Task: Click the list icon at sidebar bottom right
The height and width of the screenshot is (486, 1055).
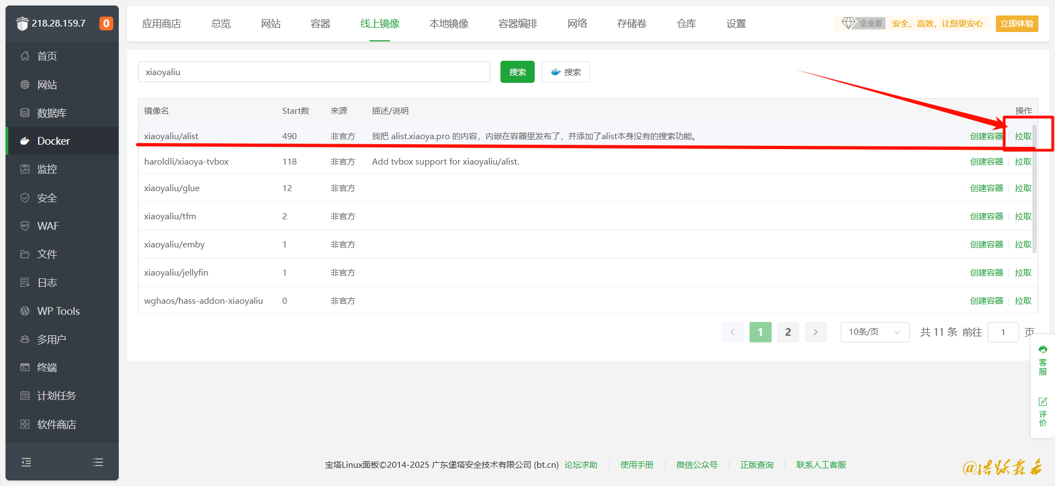Action: (x=98, y=462)
